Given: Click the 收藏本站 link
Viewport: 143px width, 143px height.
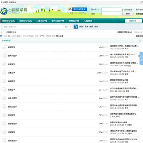Looking at the screenshot, I should coord(13,2).
